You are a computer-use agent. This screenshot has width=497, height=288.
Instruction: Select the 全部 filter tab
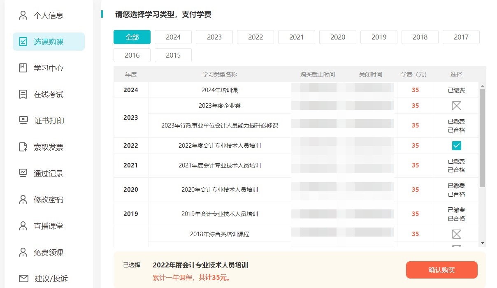click(x=132, y=37)
